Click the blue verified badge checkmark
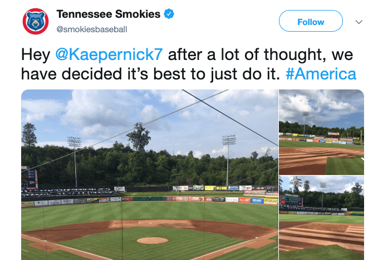This screenshot has height=260, width=383. coord(170,14)
